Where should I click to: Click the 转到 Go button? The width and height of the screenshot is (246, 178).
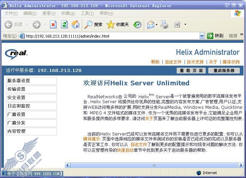pos(215,36)
